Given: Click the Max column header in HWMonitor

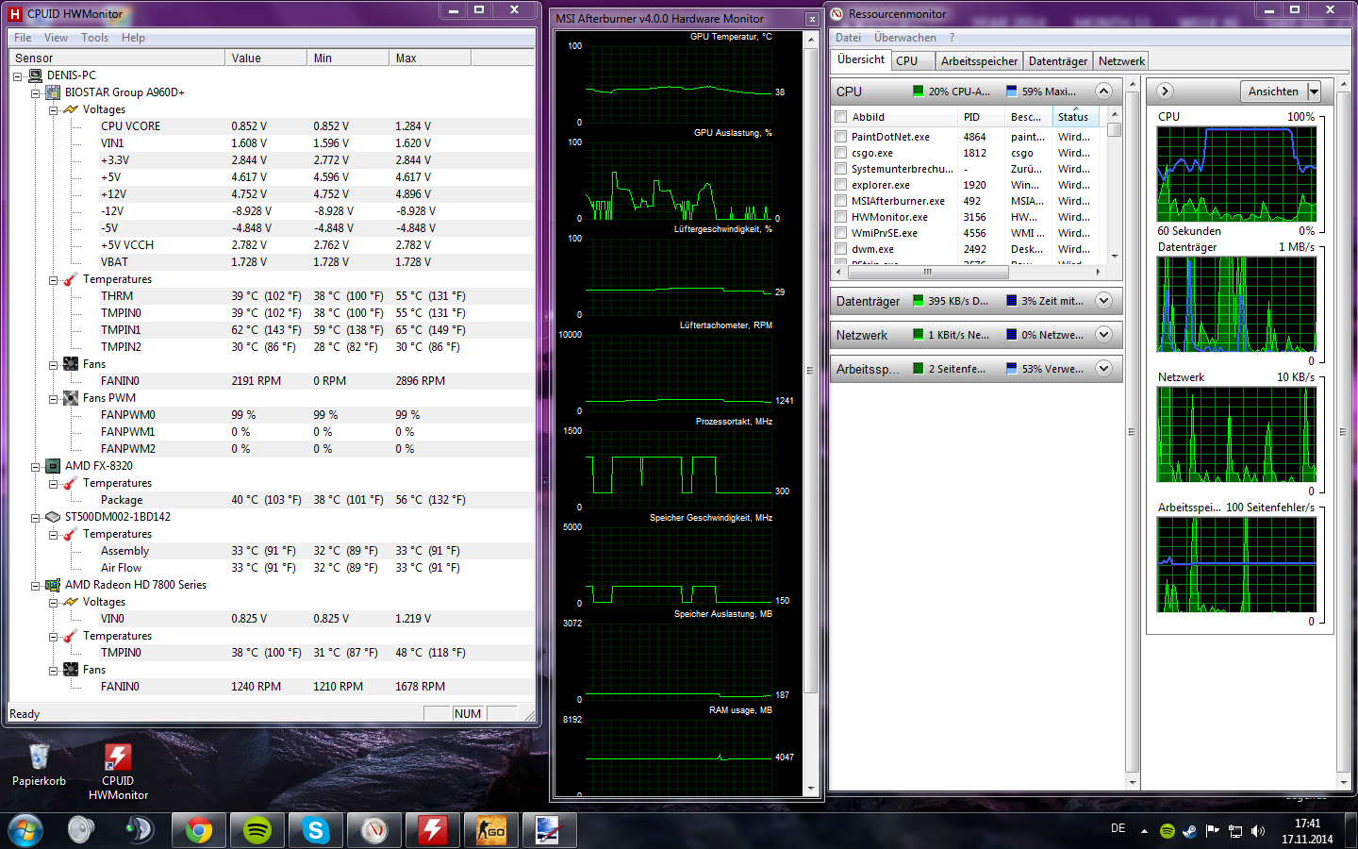Looking at the screenshot, I should pyautogui.click(x=430, y=58).
